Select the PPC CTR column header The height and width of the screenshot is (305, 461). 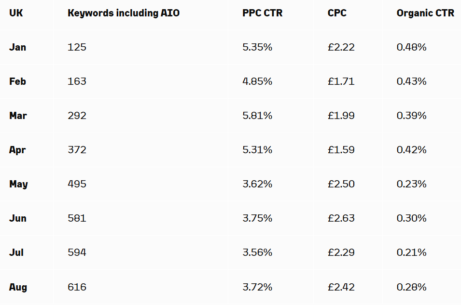coord(263,13)
